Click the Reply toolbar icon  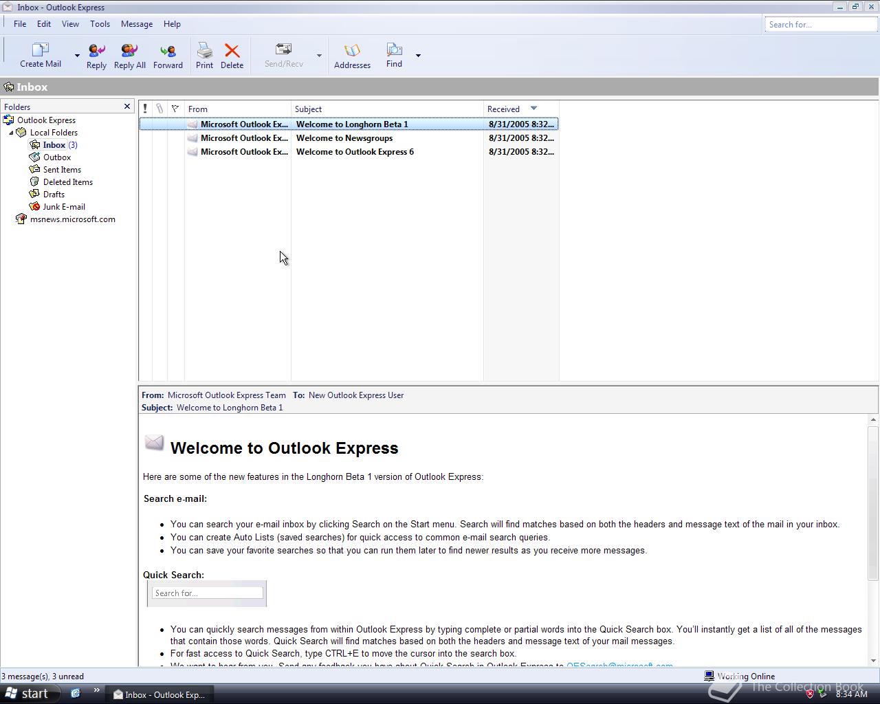click(x=96, y=56)
